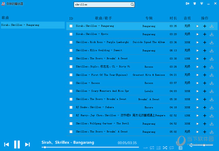Click album Greatest Hits & Remixes
Viewport: 219px width, 151px height.
(x=149, y=75)
